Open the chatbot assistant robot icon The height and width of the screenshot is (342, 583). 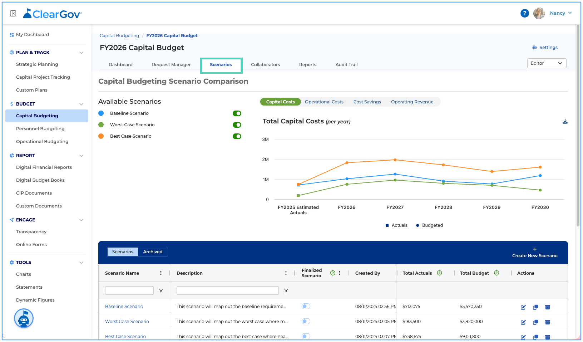pos(24,318)
